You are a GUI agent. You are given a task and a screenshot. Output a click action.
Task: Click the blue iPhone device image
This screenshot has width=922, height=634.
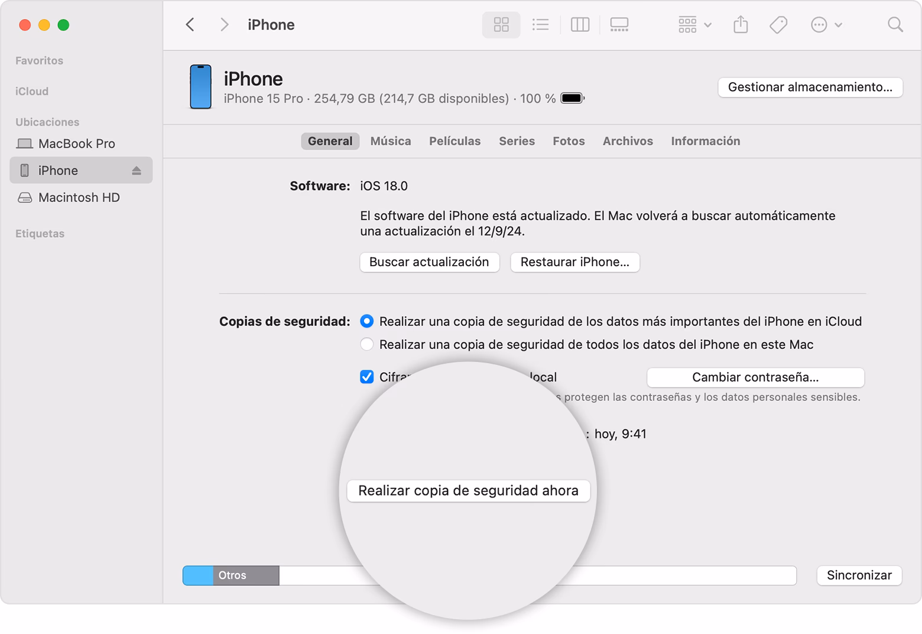[200, 87]
